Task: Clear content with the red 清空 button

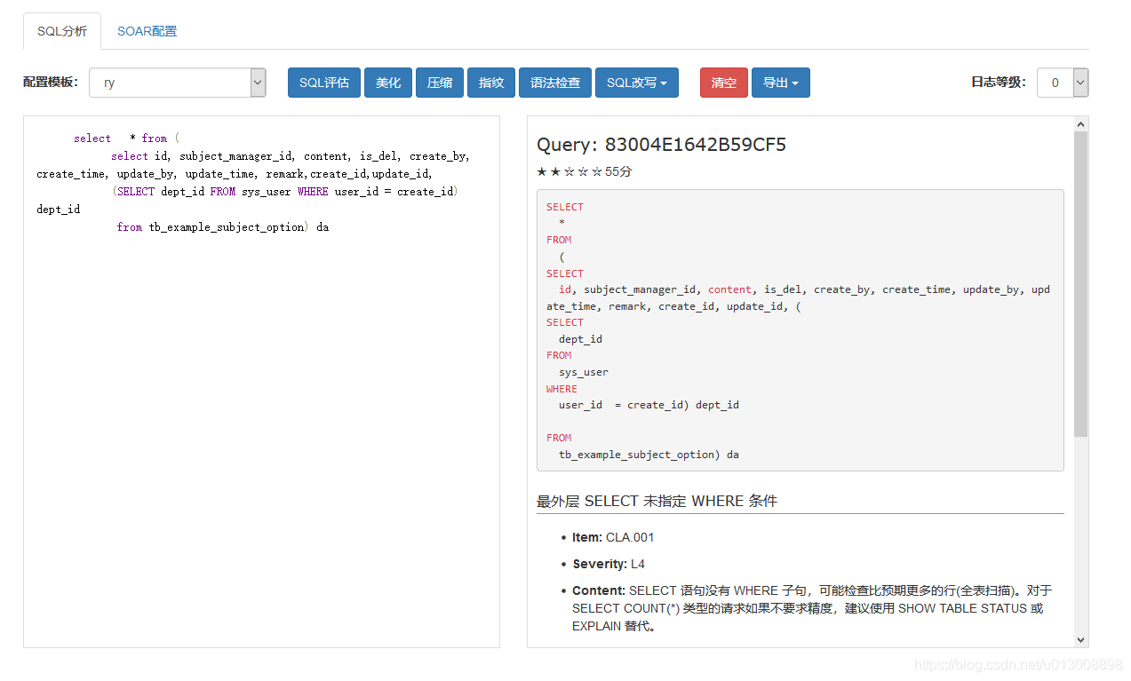Action: 724,83
